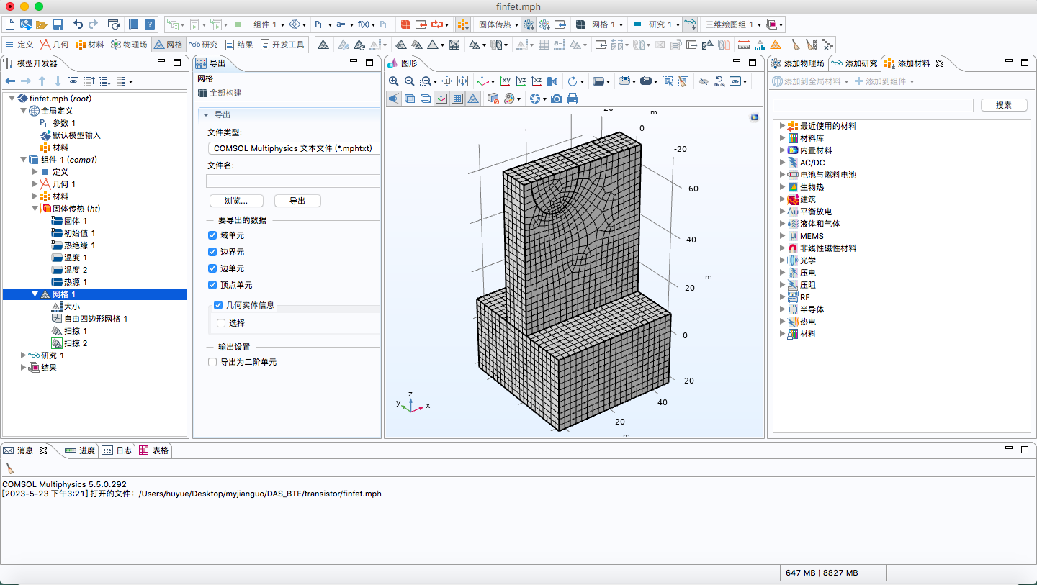This screenshot has width=1037, height=585.
Task: Select the 热源 1 tree node
Action: [69, 282]
